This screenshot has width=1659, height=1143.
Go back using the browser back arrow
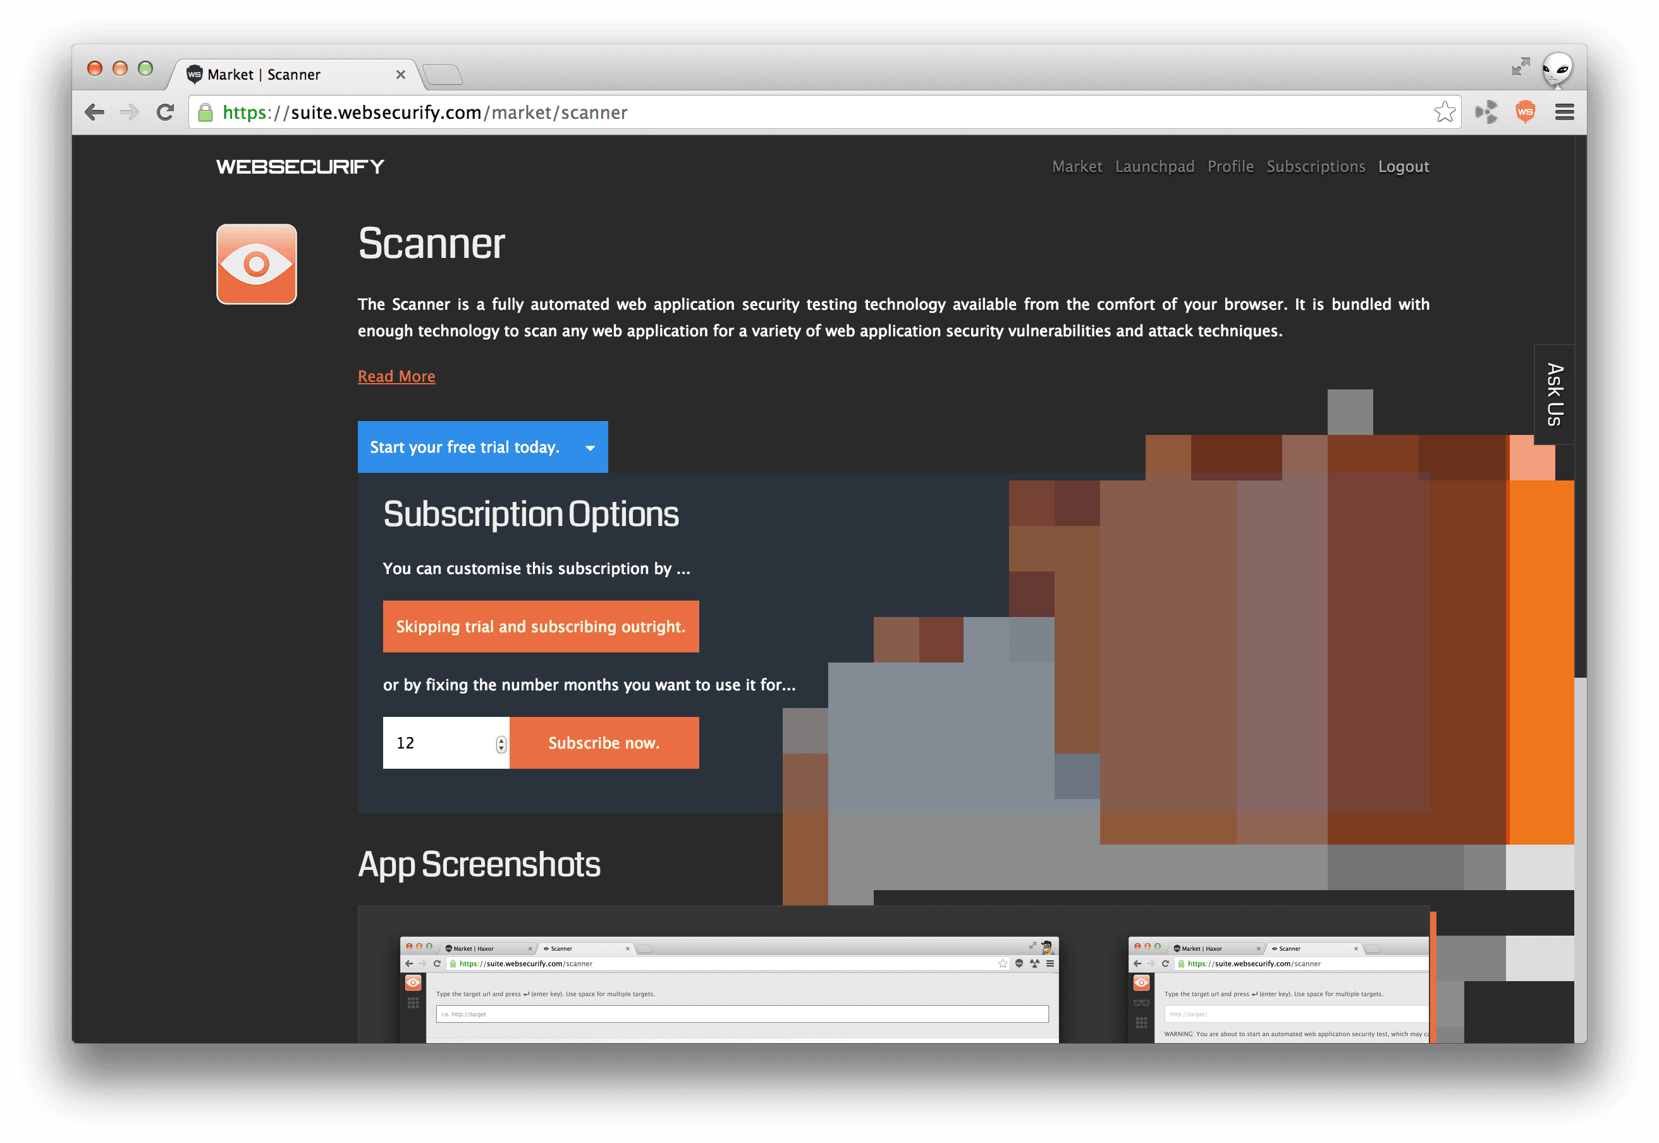tap(94, 113)
